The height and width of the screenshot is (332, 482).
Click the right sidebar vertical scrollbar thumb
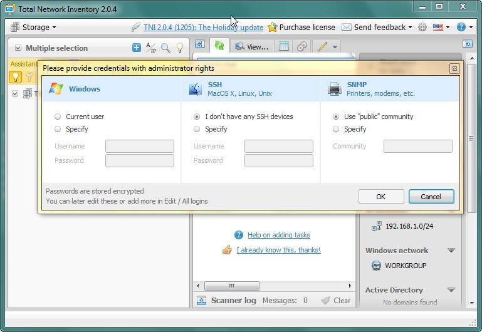(471, 138)
